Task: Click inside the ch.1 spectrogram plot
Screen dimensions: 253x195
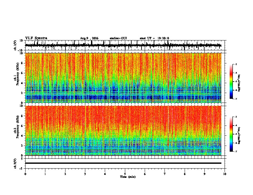Action: click(123, 78)
